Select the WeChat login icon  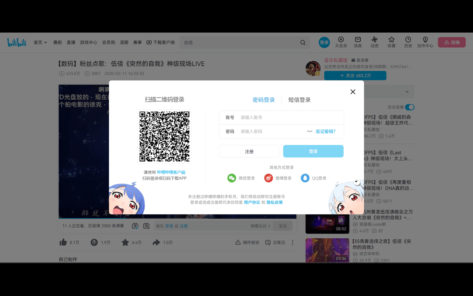tap(232, 178)
